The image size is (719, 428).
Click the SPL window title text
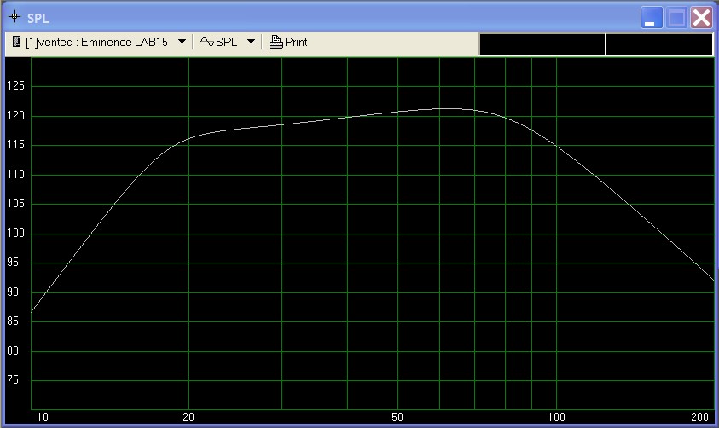pos(38,17)
